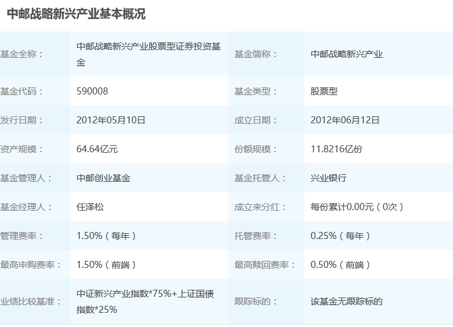Image resolution: width=453 pixels, height=327 pixels.
Task: Click the heading 中邮战略新兴产业基本概况
Action: [x=77, y=14]
